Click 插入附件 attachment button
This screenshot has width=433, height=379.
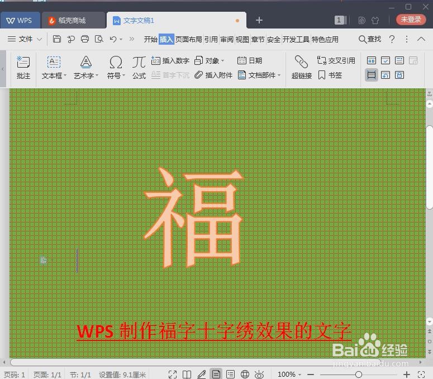tap(213, 75)
